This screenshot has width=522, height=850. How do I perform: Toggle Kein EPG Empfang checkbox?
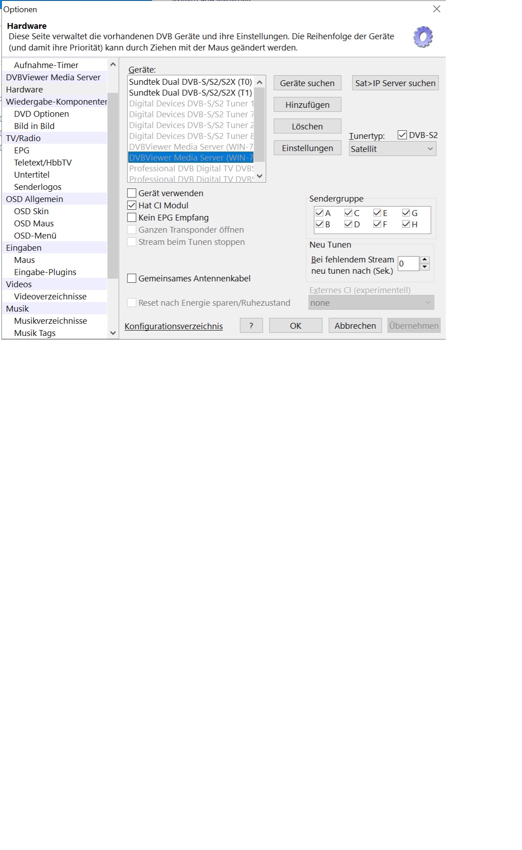(132, 218)
